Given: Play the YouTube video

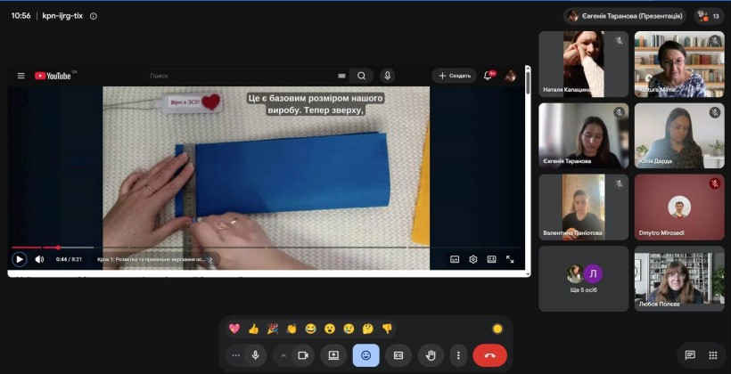Looking at the screenshot, I should tap(19, 259).
